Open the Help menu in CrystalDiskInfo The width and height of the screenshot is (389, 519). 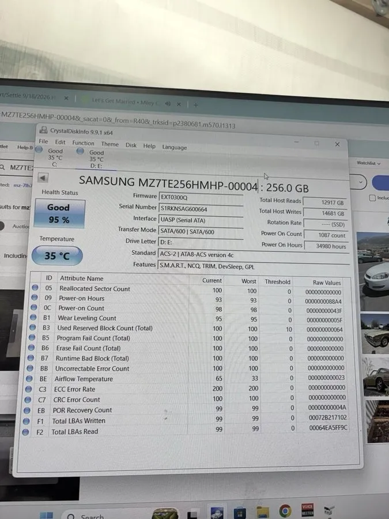149,146
